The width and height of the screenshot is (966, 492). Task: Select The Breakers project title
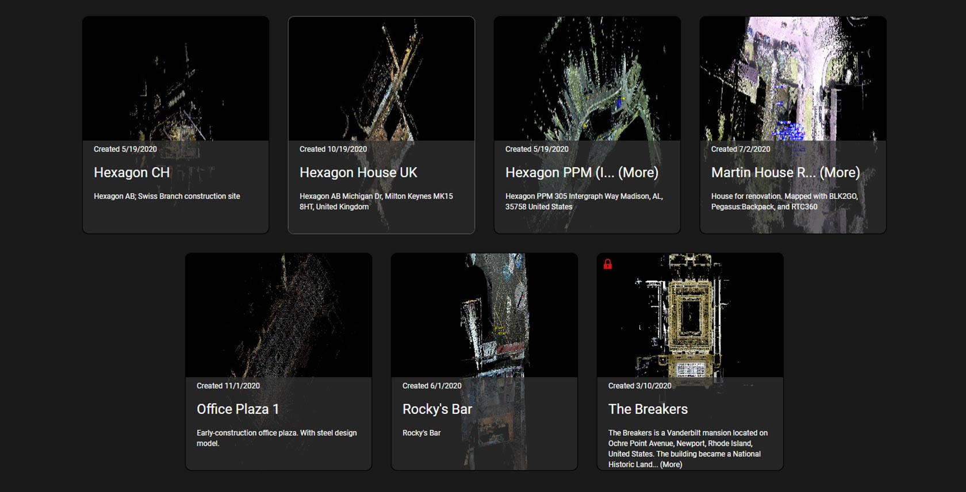pyautogui.click(x=648, y=409)
